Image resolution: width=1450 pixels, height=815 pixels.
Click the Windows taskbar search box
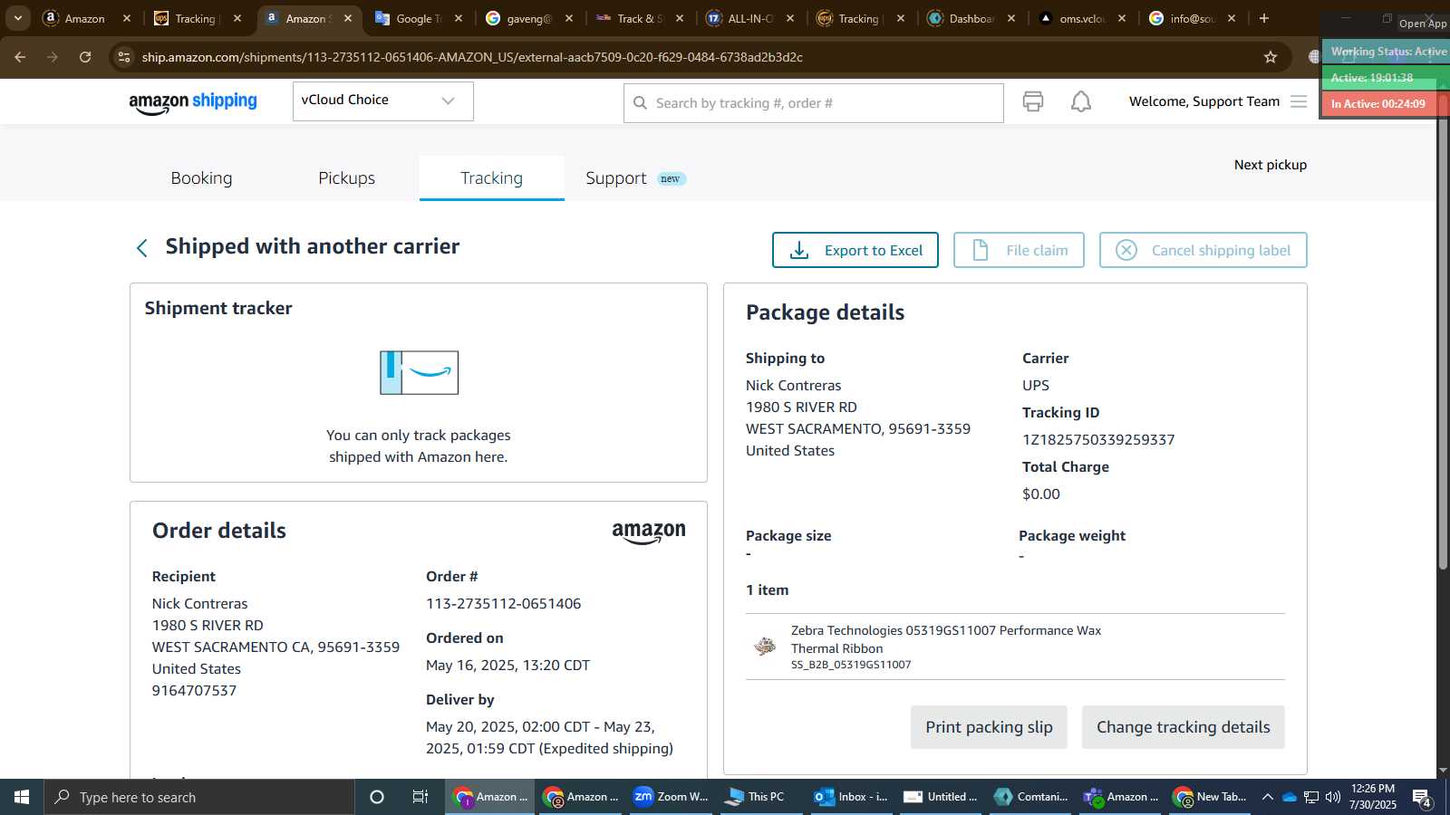(x=199, y=797)
